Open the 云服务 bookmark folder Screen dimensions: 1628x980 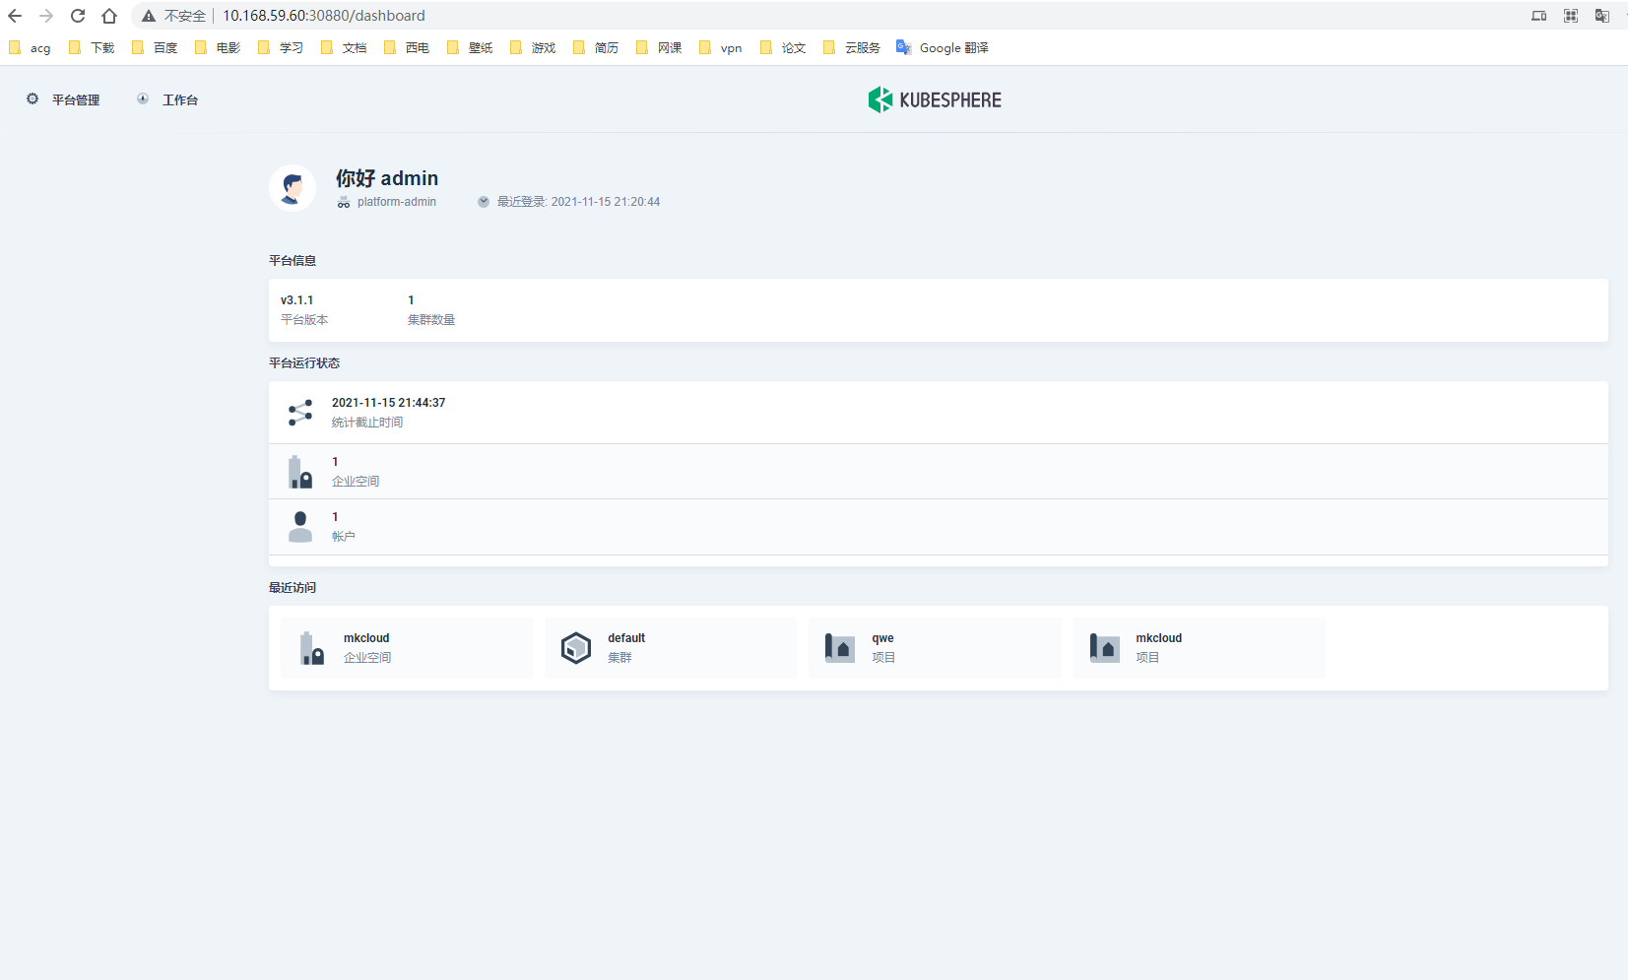[x=852, y=47]
